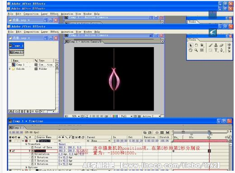Click the Local Axis mode icon

point(229,45)
